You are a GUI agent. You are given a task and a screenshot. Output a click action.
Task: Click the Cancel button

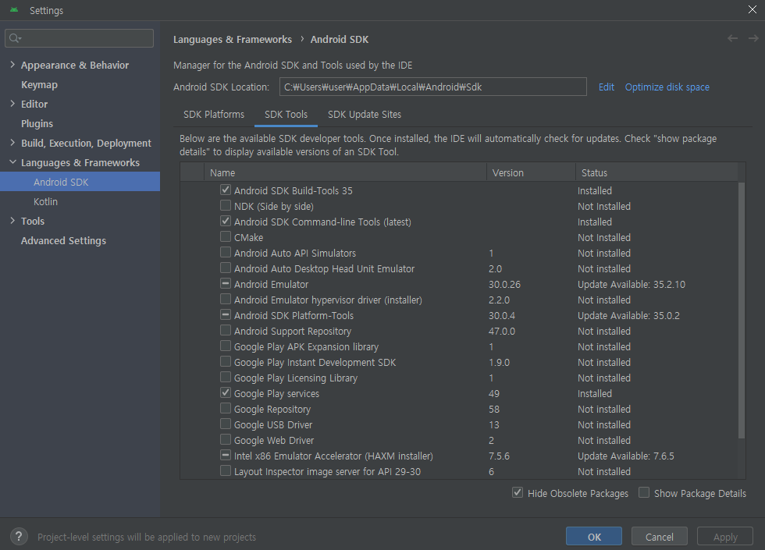click(x=659, y=537)
